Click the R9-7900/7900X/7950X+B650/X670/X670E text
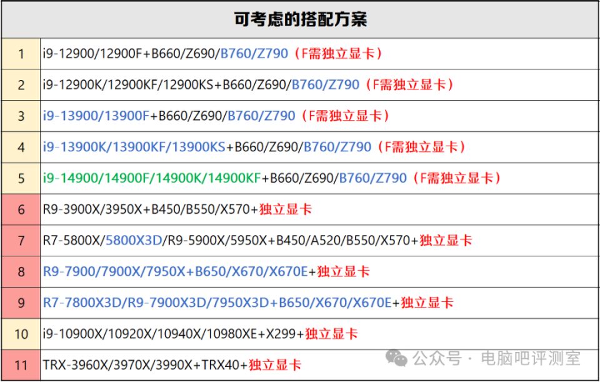 [x=175, y=272]
